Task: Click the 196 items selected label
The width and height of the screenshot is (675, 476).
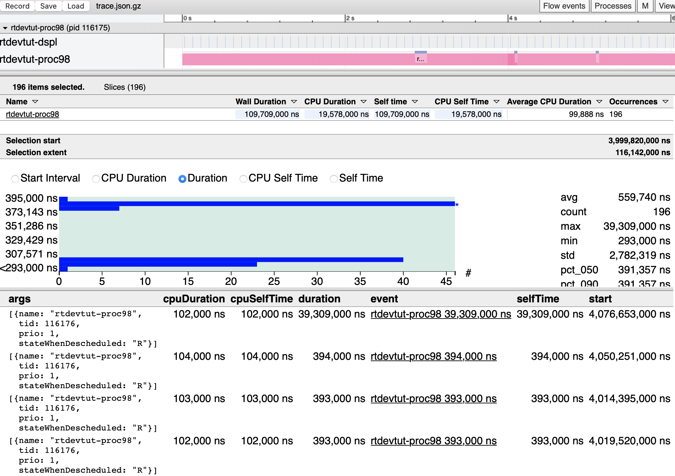Action: pyautogui.click(x=48, y=87)
